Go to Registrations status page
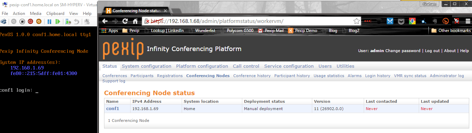Image resolution: width=472 pixels, height=133 pixels. pyautogui.click(x=170, y=76)
